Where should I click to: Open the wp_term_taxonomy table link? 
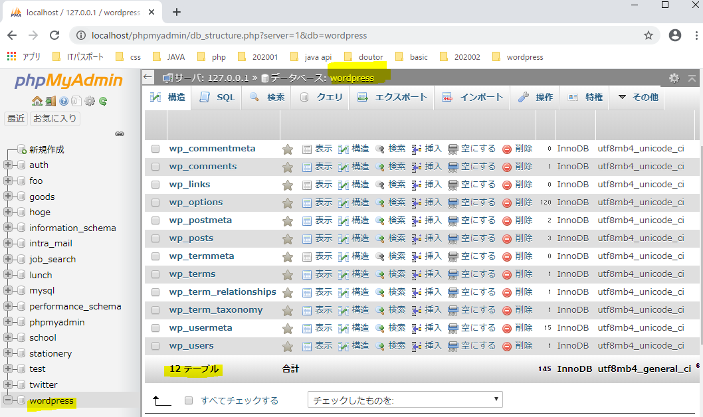216,310
